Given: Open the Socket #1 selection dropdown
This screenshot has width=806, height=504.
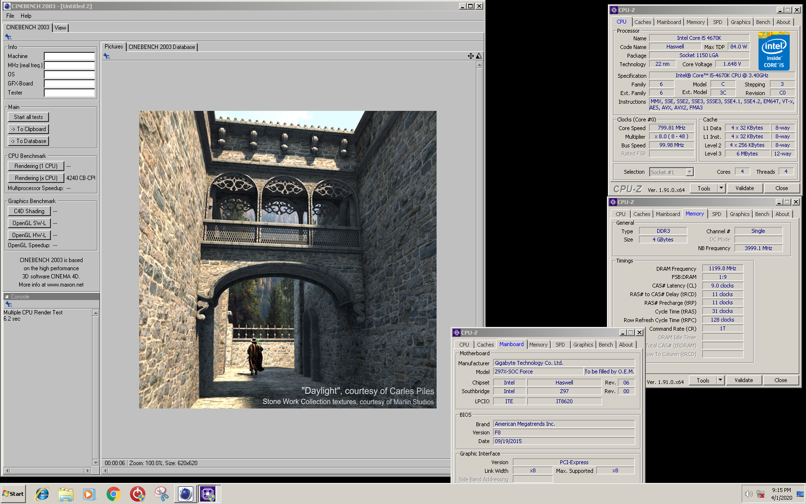Looking at the screenshot, I should (x=689, y=172).
